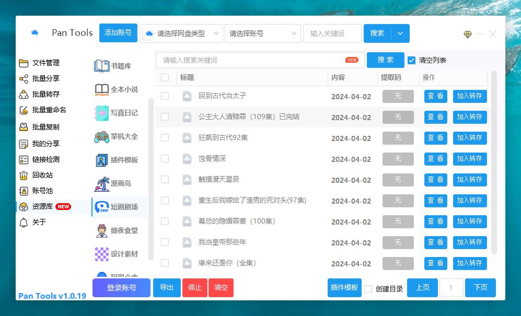Open the 请选择网盘类型 dropdown
Screen dimensions: 521x316
(182, 33)
